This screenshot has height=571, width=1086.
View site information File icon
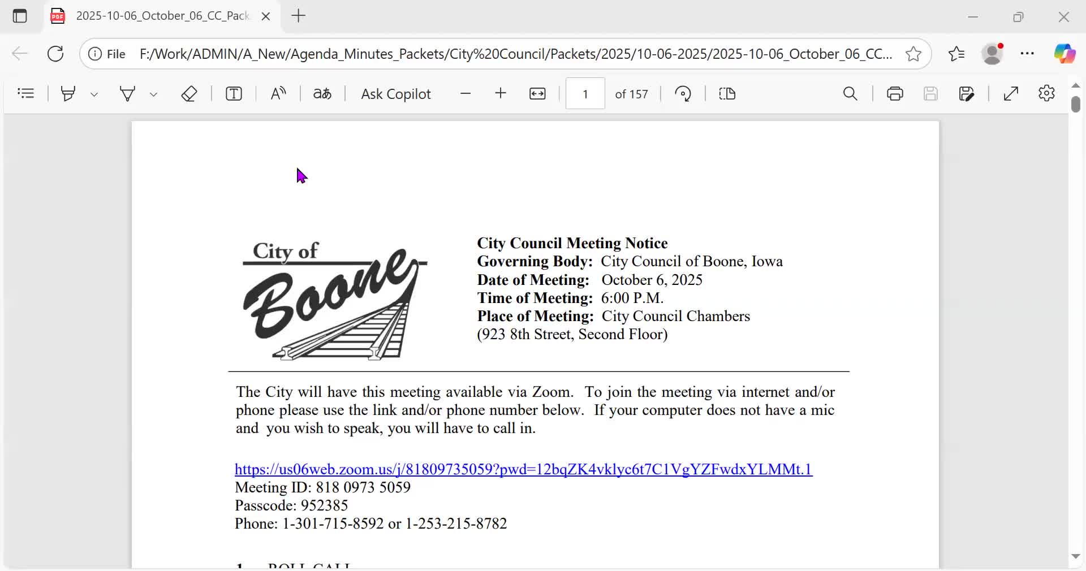pyautogui.click(x=107, y=54)
